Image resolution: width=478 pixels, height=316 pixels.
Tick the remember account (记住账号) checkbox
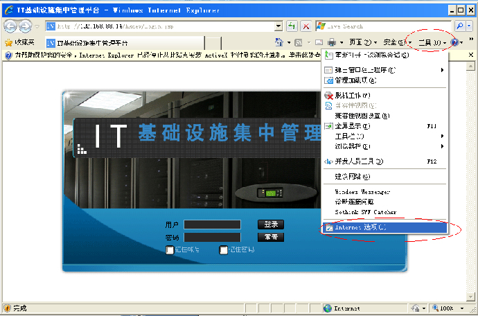point(170,250)
